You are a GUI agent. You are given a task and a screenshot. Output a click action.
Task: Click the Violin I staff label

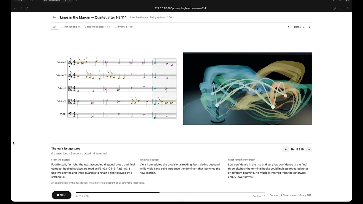(x=62, y=62)
